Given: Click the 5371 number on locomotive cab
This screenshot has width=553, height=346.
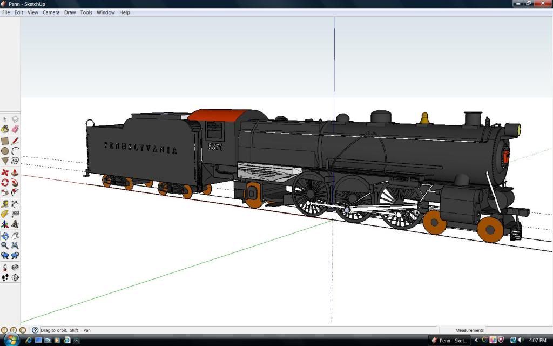Looking at the screenshot, I should pos(215,147).
